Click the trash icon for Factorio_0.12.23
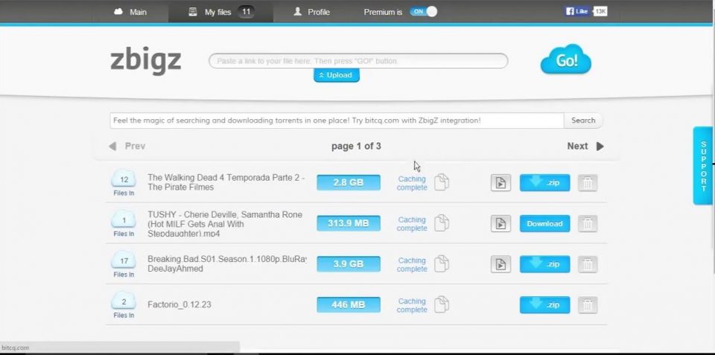This screenshot has width=715, height=355. [588, 305]
